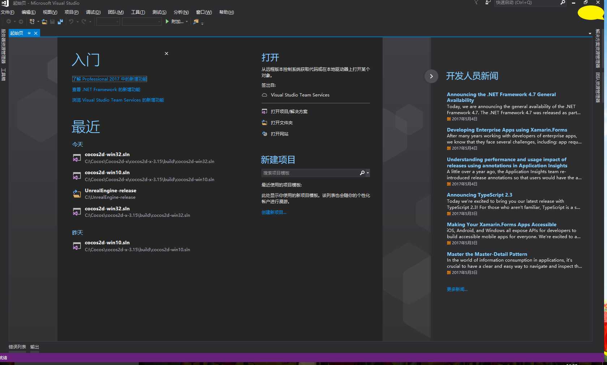This screenshot has height=365, width=607.
Task: Pin the 起始页 tab
Action: [x=29, y=33]
